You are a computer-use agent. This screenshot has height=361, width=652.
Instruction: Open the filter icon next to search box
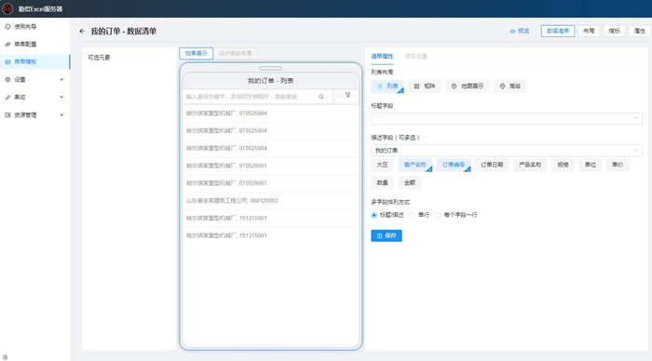pos(347,96)
